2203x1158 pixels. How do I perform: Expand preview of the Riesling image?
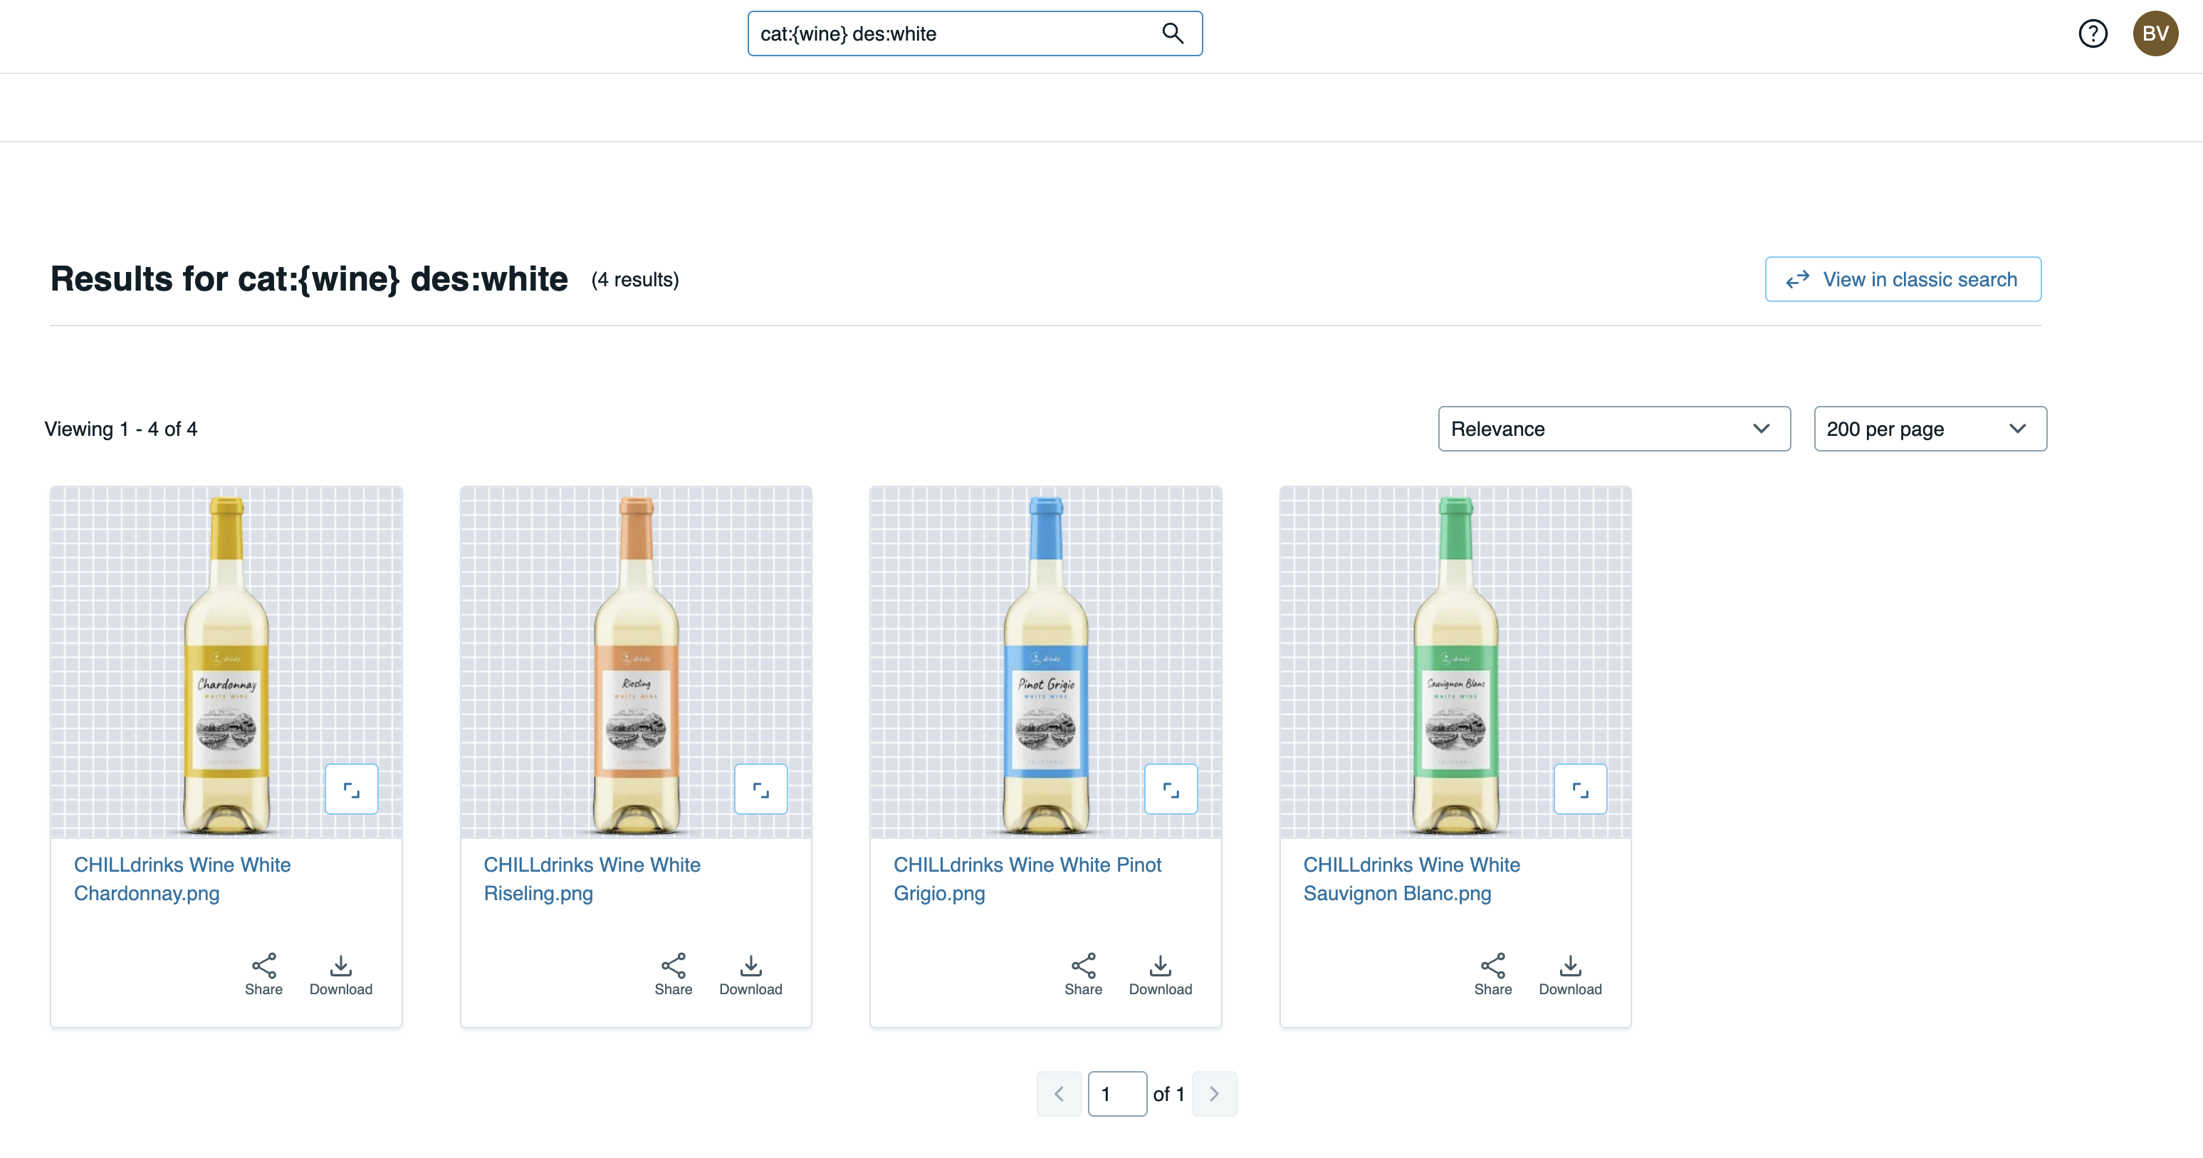(760, 788)
